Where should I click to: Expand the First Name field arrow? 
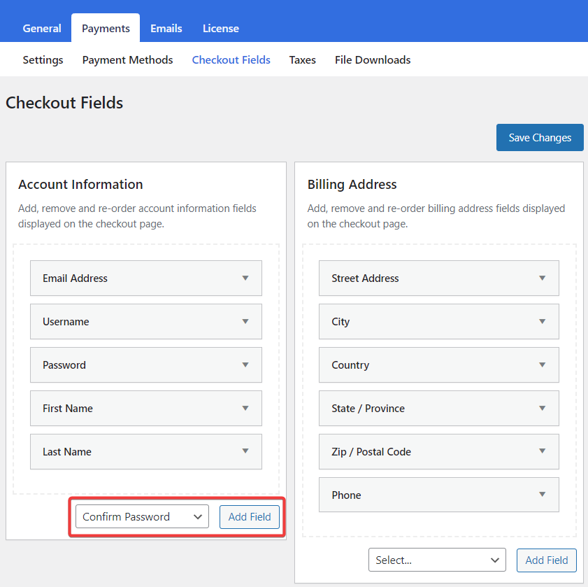pyautogui.click(x=245, y=408)
